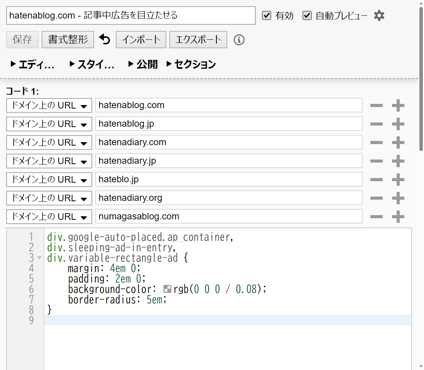Remove the hatenablog.jp row with minus
The width and height of the screenshot is (424, 370).
(x=377, y=124)
